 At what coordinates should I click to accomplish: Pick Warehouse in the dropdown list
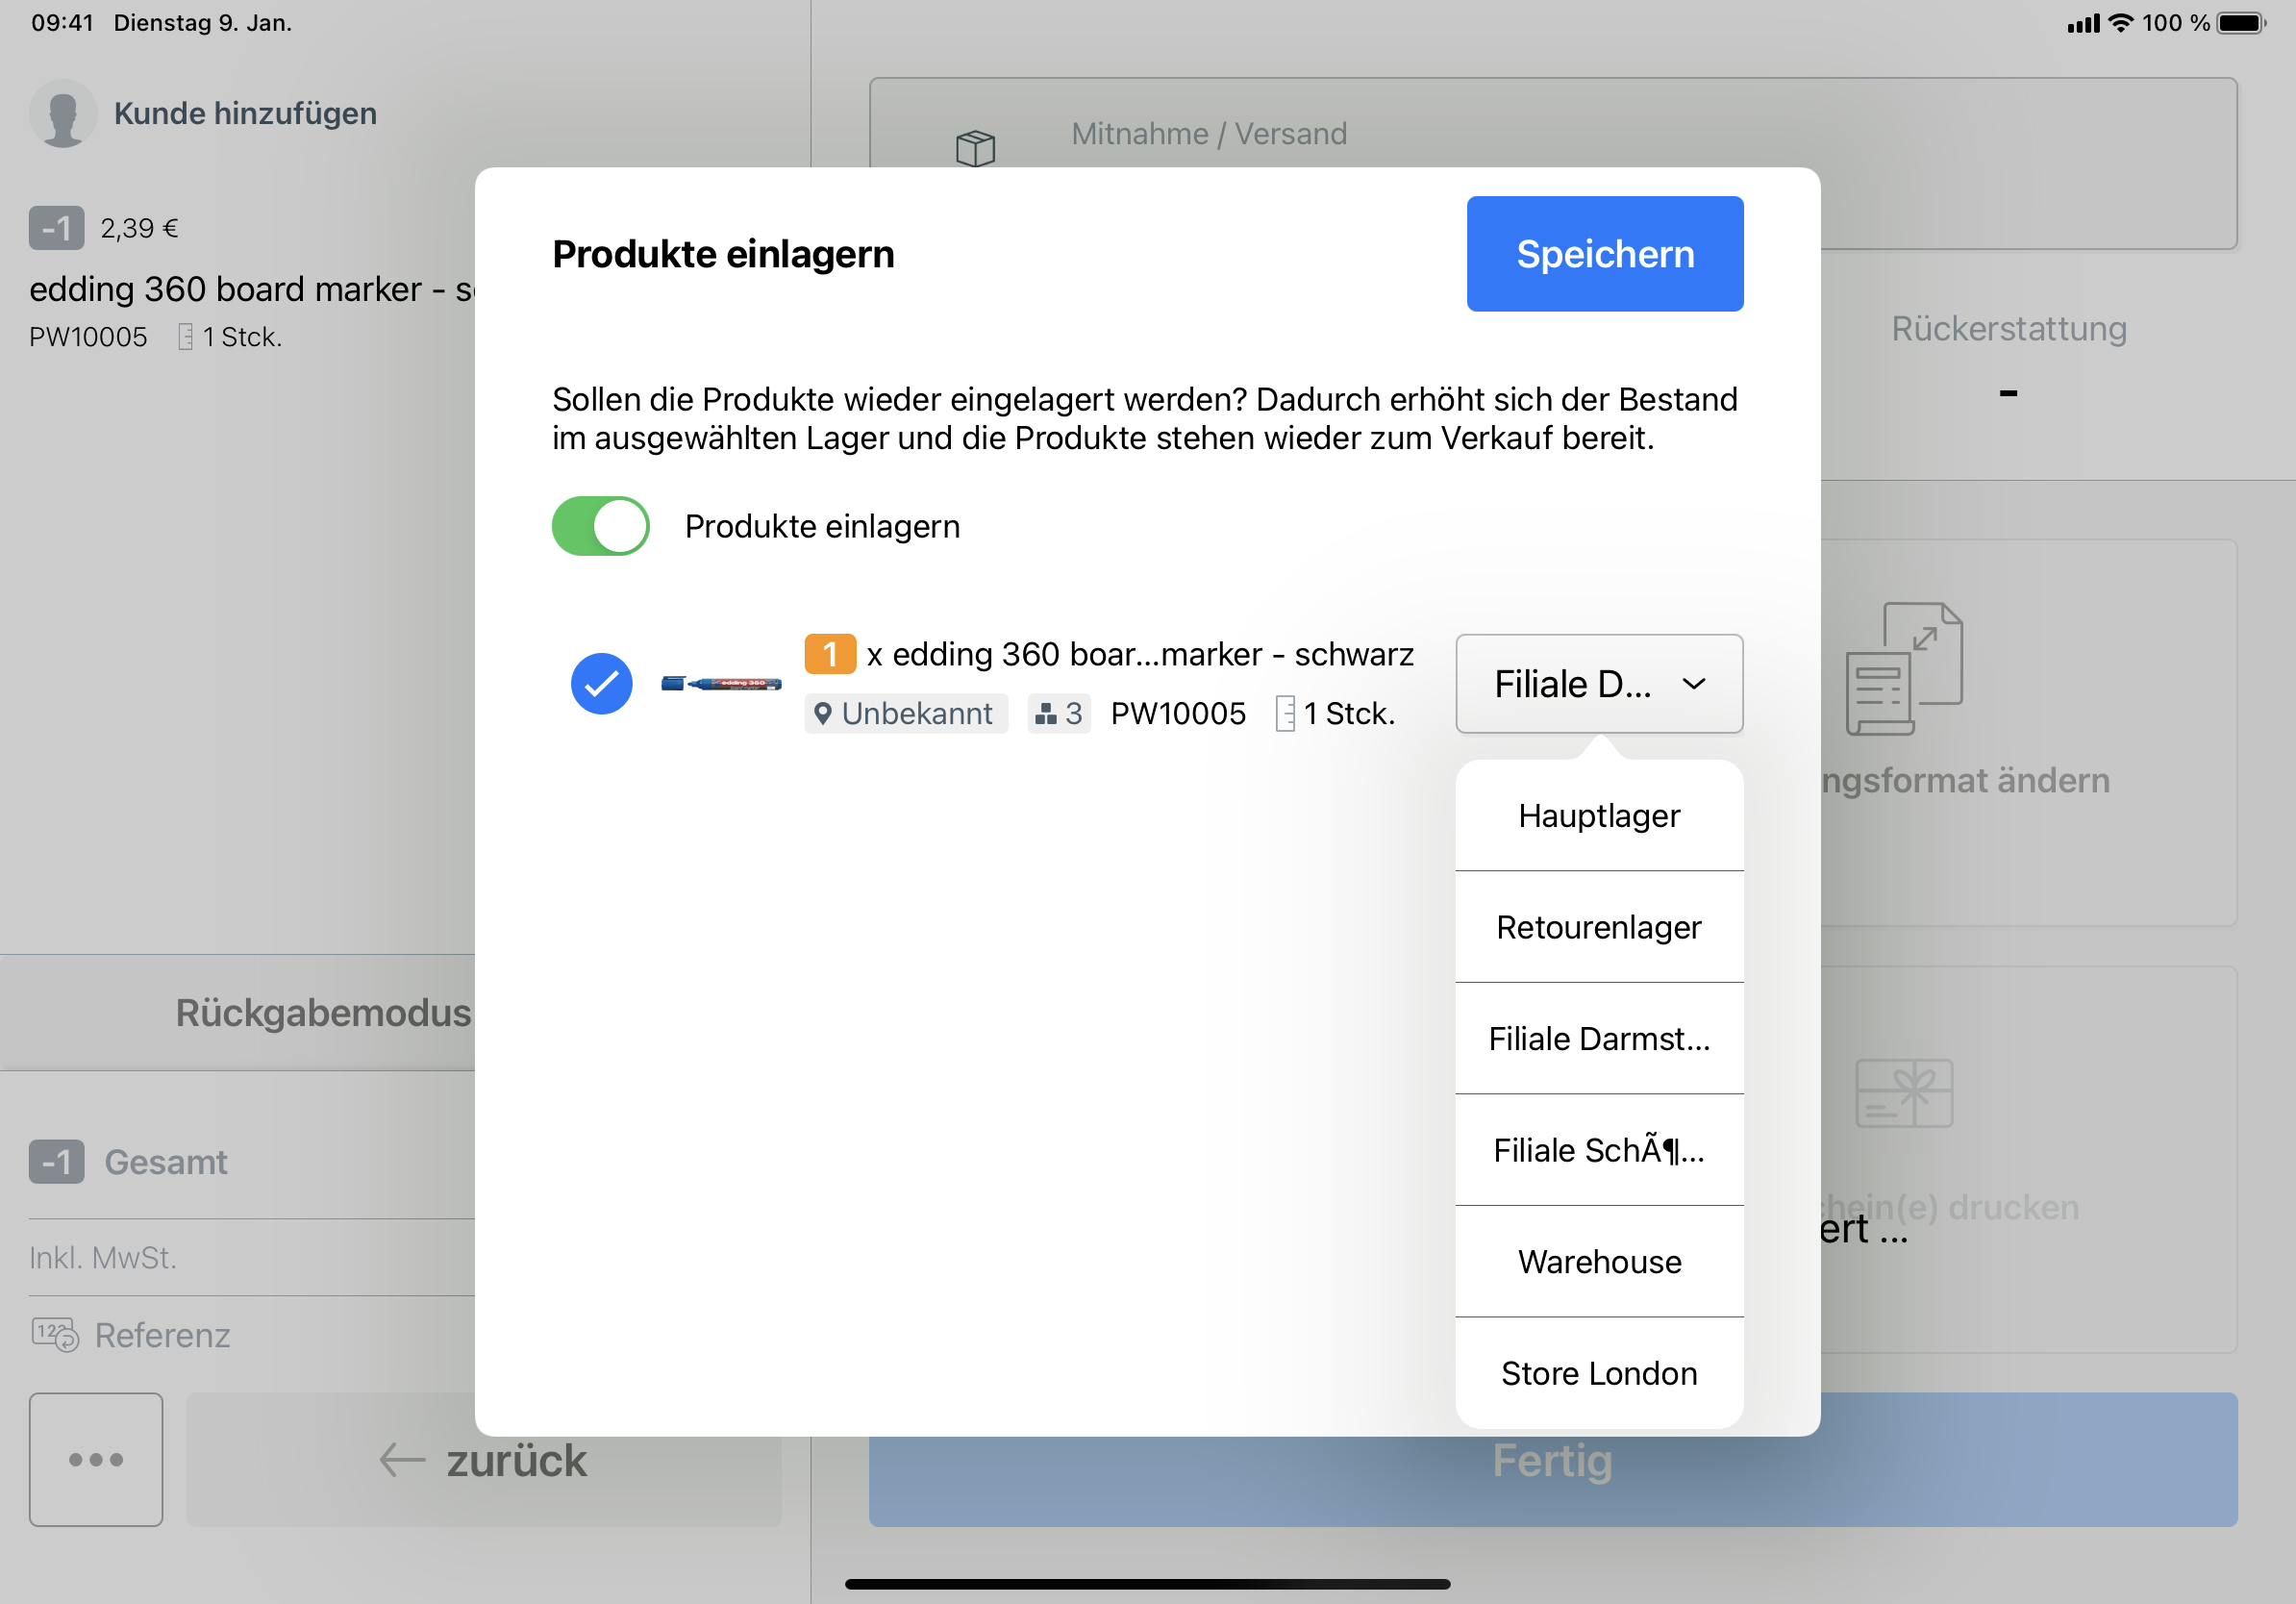(x=1598, y=1262)
